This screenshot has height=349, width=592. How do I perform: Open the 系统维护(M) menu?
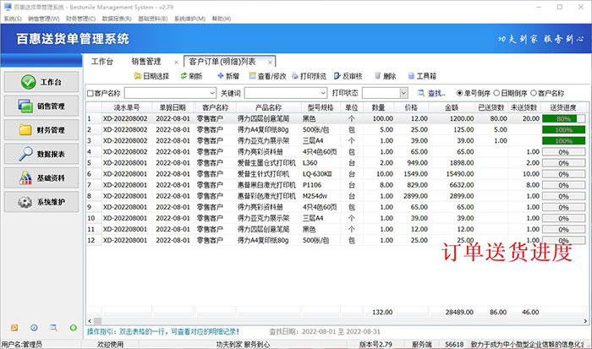click(x=190, y=19)
